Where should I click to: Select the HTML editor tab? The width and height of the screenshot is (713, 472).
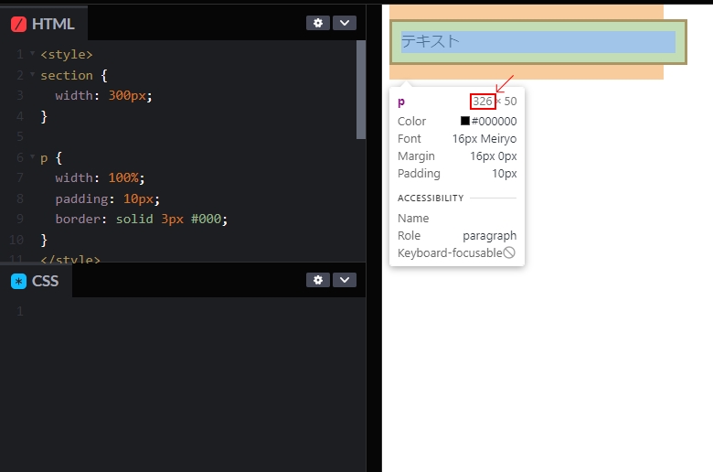coord(43,24)
